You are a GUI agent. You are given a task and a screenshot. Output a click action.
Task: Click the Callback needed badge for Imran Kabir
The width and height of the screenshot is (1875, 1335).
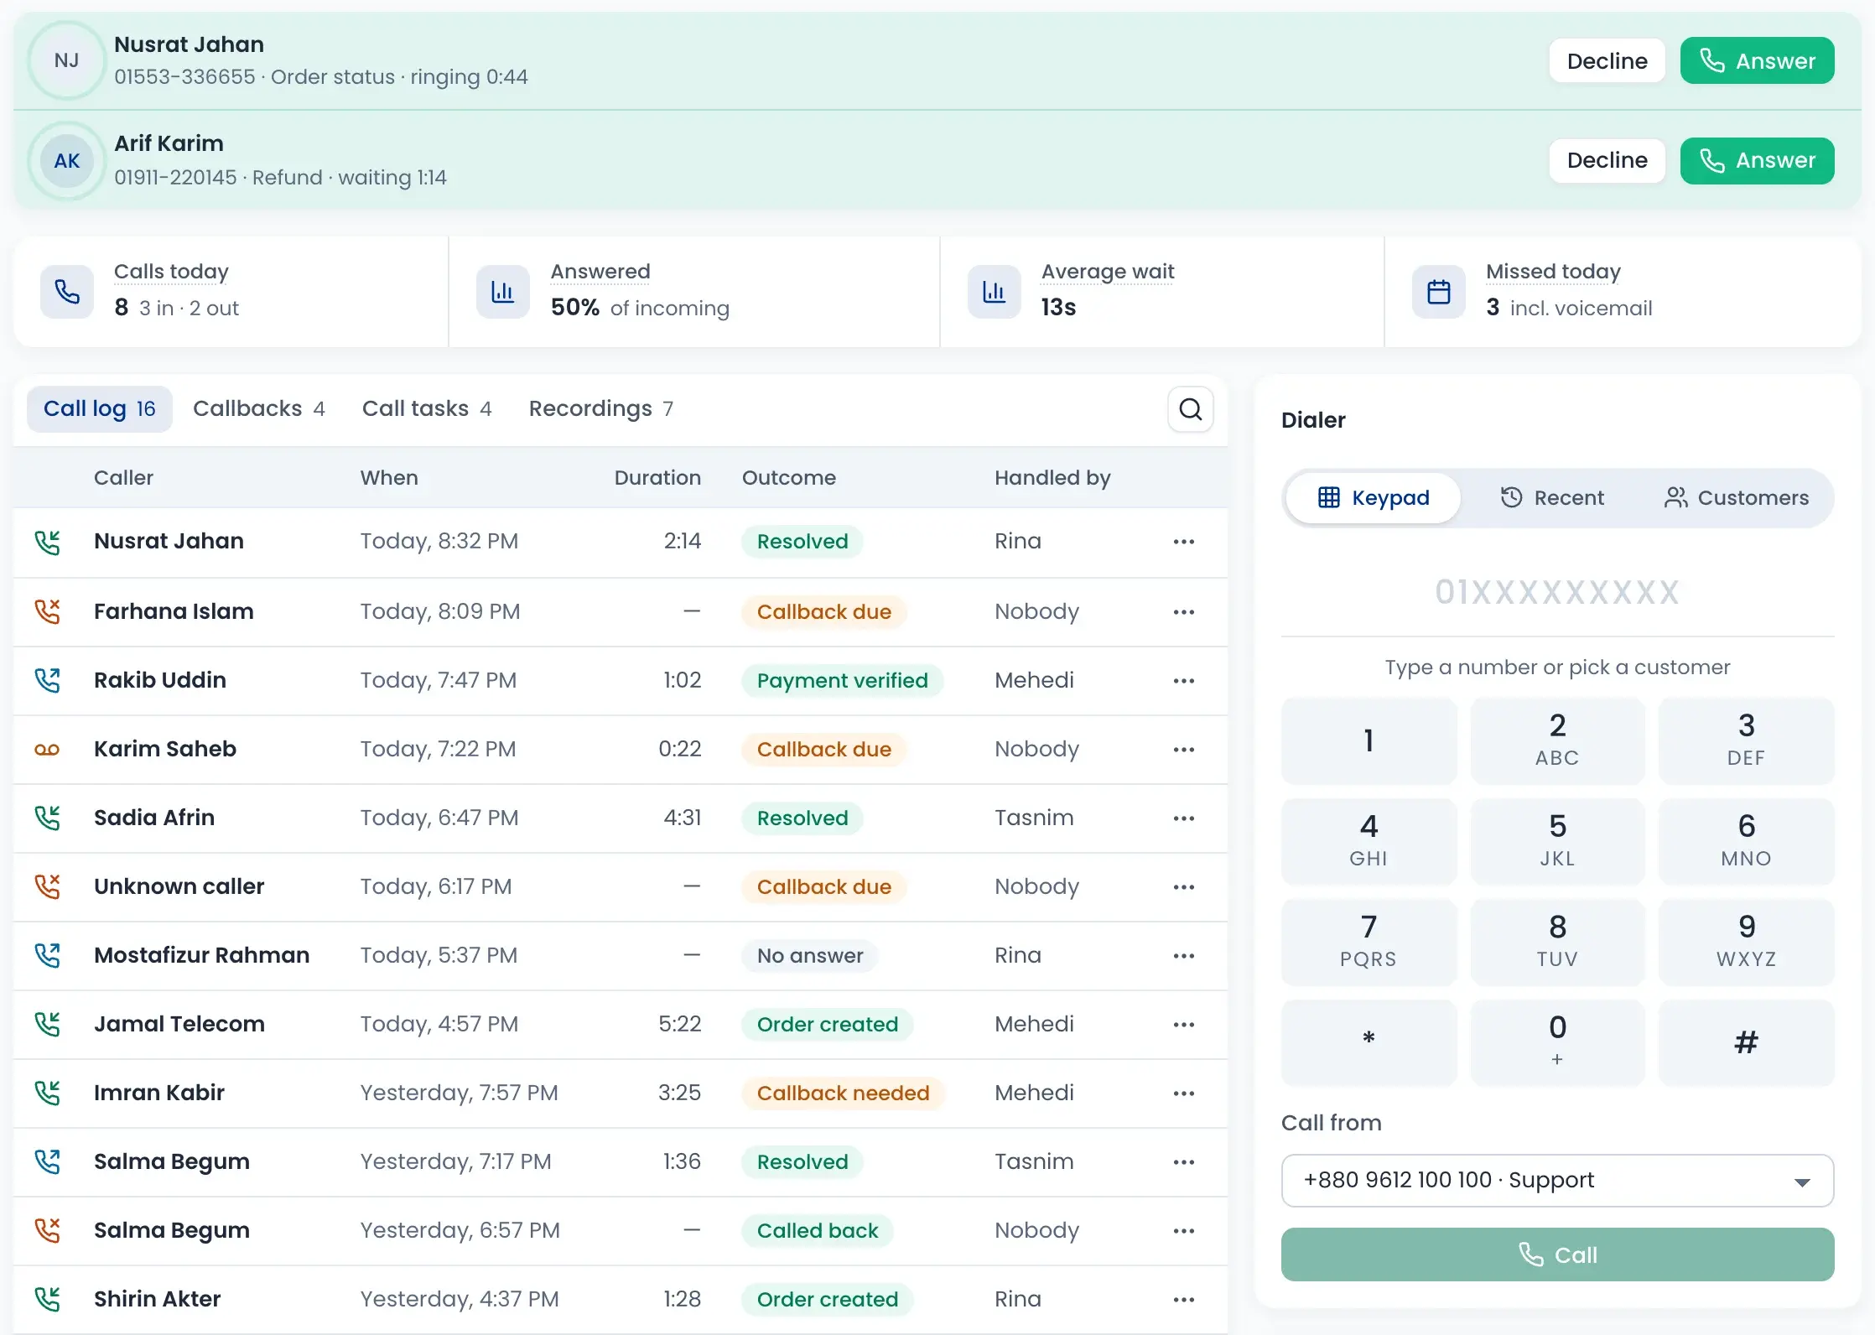(843, 1093)
